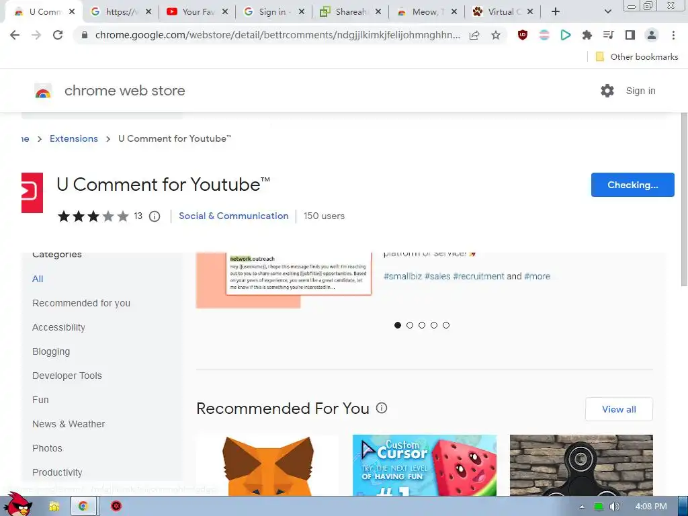Go to the Extensions breadcrumb
This screenshot has height=516, width=688.
coord(74,138)
